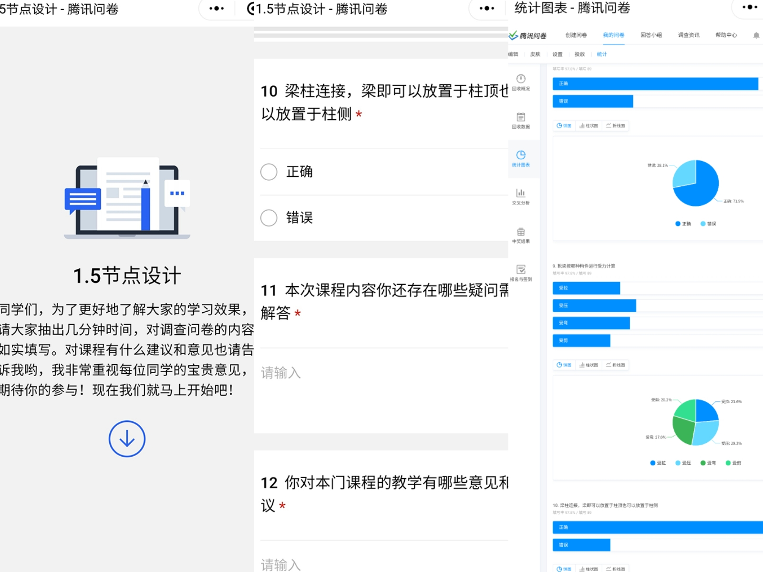Screen dimensions: 763x572
Task: Switch to the 投放 sub-tab
Action: 579,54
